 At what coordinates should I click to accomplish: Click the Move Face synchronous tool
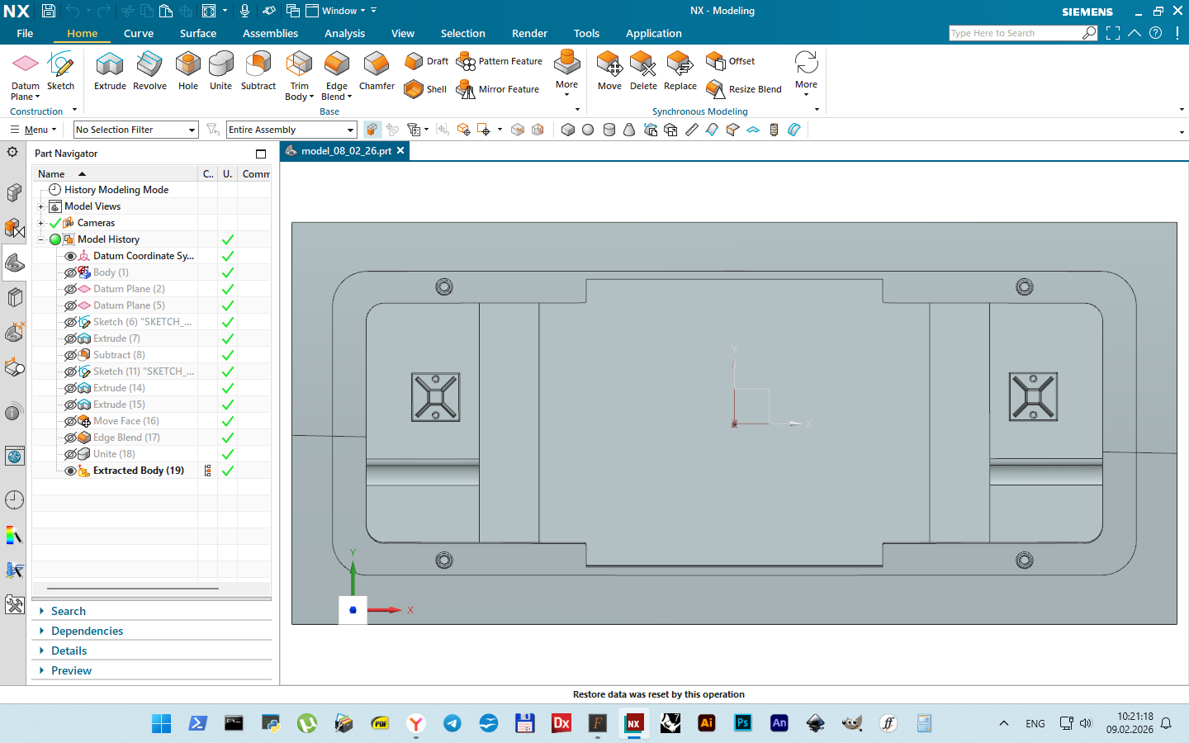(609, 70)
